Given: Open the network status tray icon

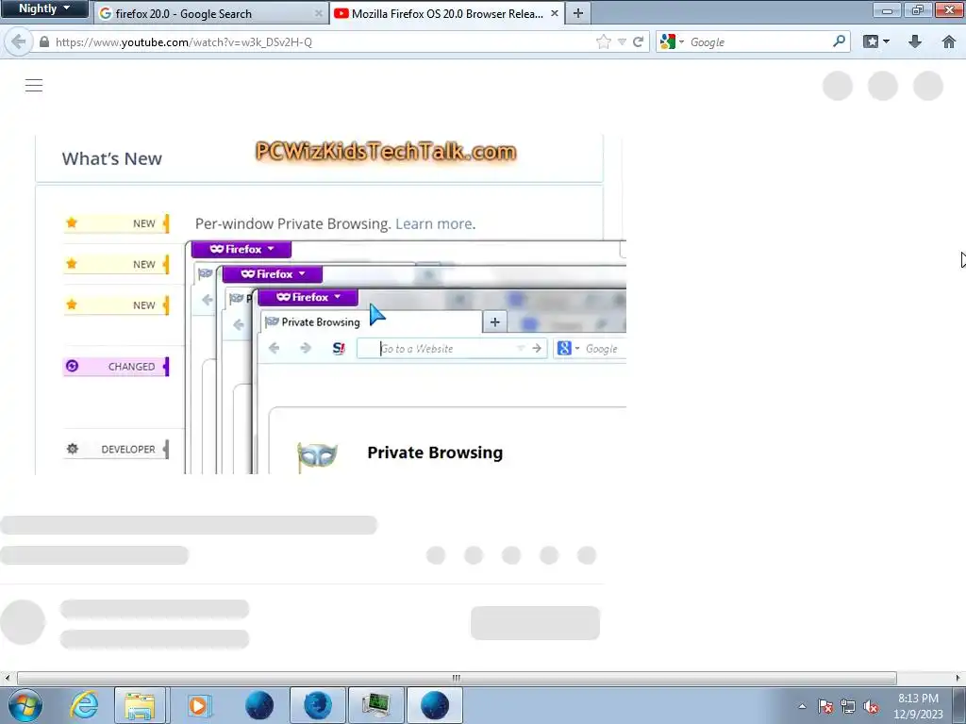Looking at the screenshot, I should pyautogui.click(x=848, y=707).
